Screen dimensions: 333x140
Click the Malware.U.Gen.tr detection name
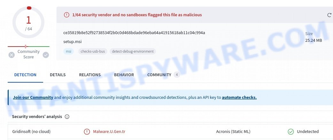pyautogui.click(x=109, y=131)
